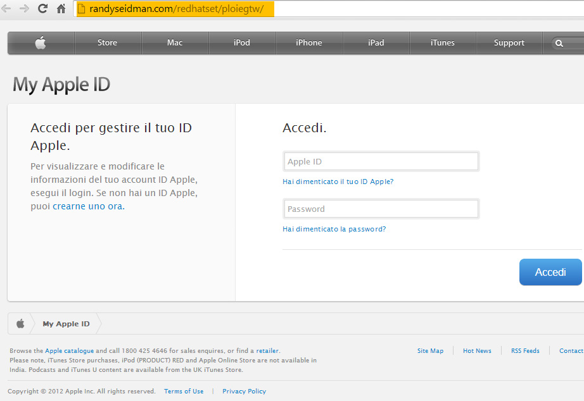Click the URL in the address bar
The width and height of the screenshot is (584, 401).
point(177,9)
